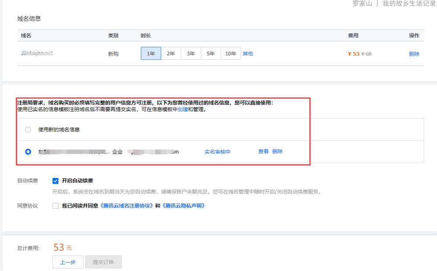Pick the 3年 duration option
The width and height of the screenshot is (437, 271).
[x=191, y=54]
